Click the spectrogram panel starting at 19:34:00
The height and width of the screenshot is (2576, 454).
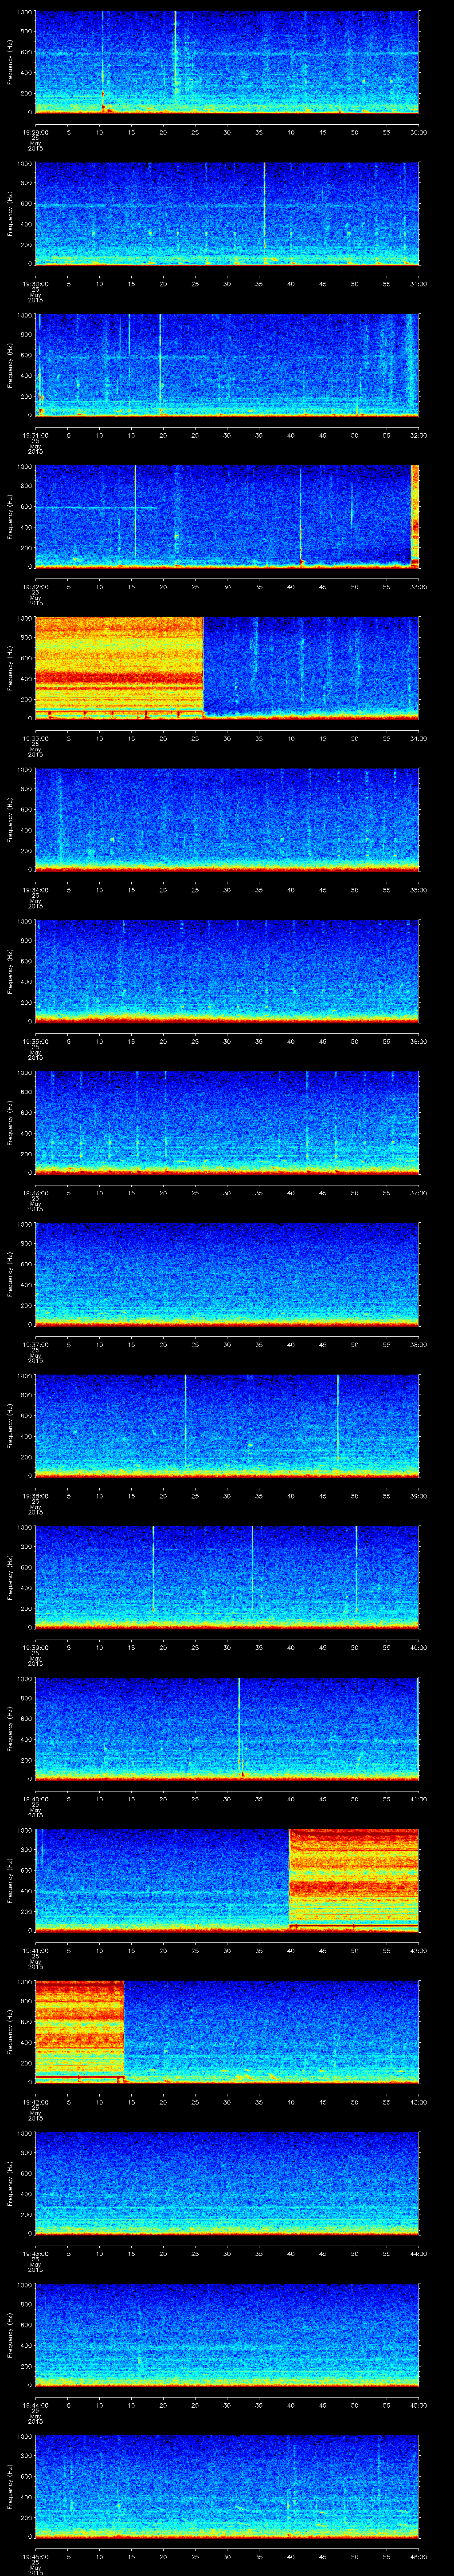click(227, 820)
